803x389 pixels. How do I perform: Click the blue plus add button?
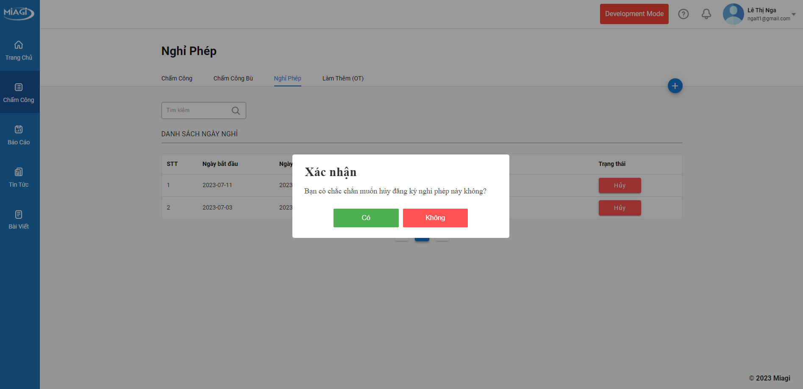675,86
